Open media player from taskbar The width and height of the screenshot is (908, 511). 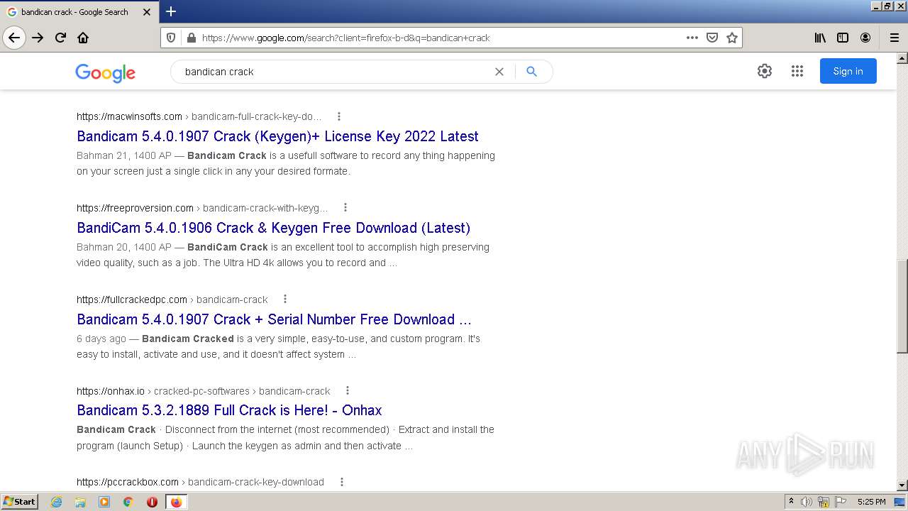104,502
